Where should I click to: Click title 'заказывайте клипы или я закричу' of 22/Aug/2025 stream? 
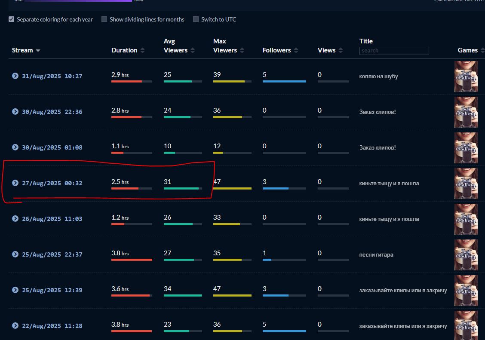(x=403, y=326)
